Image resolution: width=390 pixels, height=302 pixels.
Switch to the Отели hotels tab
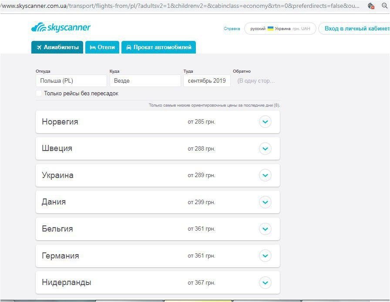[102, 47]
